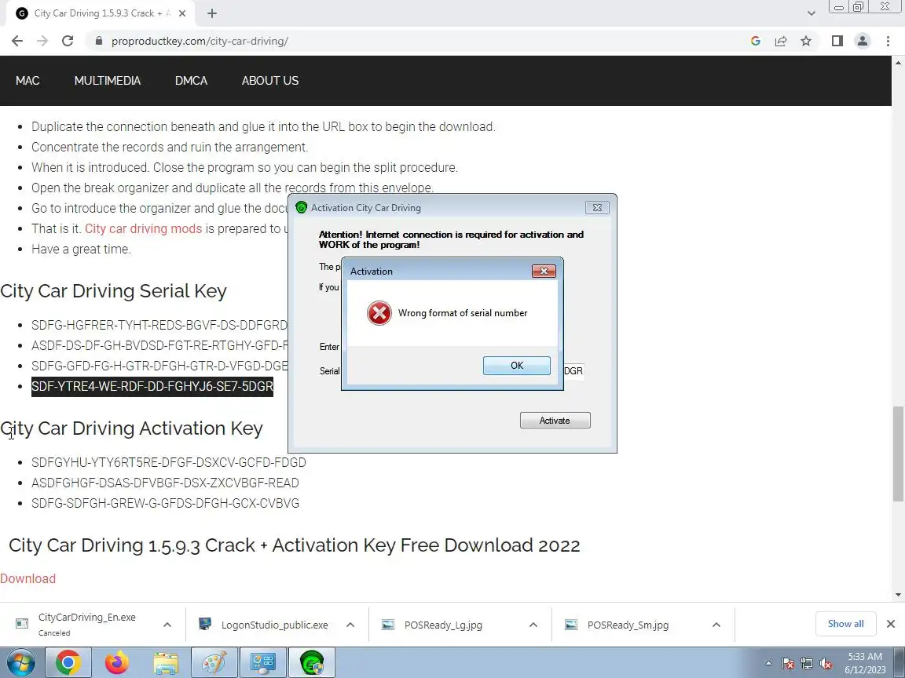Expand options for CityCarDriving_En.exe download
The height and width of the screenshot is (678, 905).
[167, 625]
